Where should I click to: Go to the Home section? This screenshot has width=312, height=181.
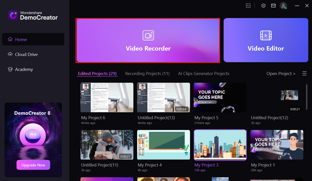coord(33,39)
